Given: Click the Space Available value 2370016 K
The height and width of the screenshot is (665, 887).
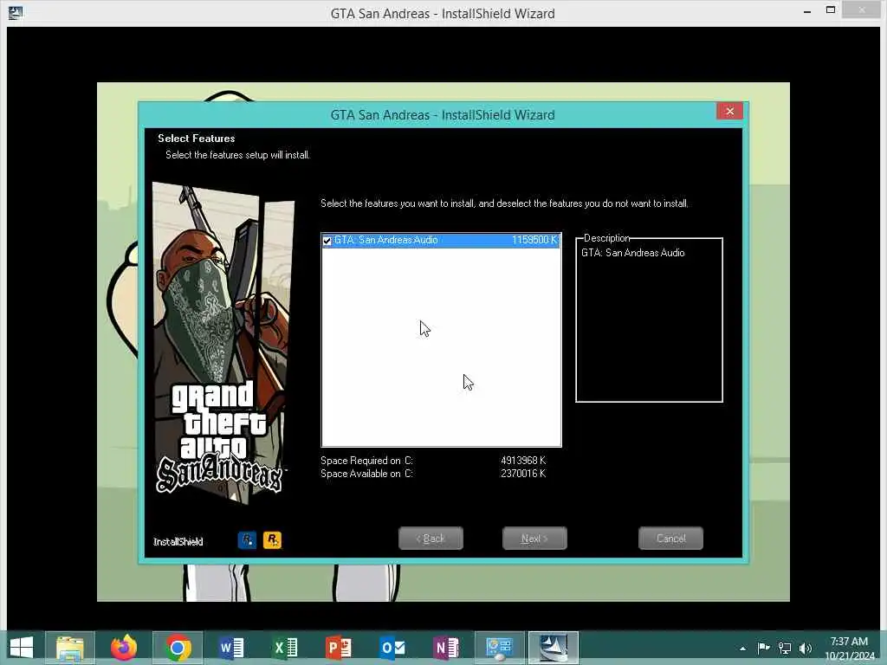Looking at the screenshot, I should point(523,474).
